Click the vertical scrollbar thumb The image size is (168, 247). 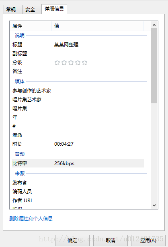coord(154,66)
